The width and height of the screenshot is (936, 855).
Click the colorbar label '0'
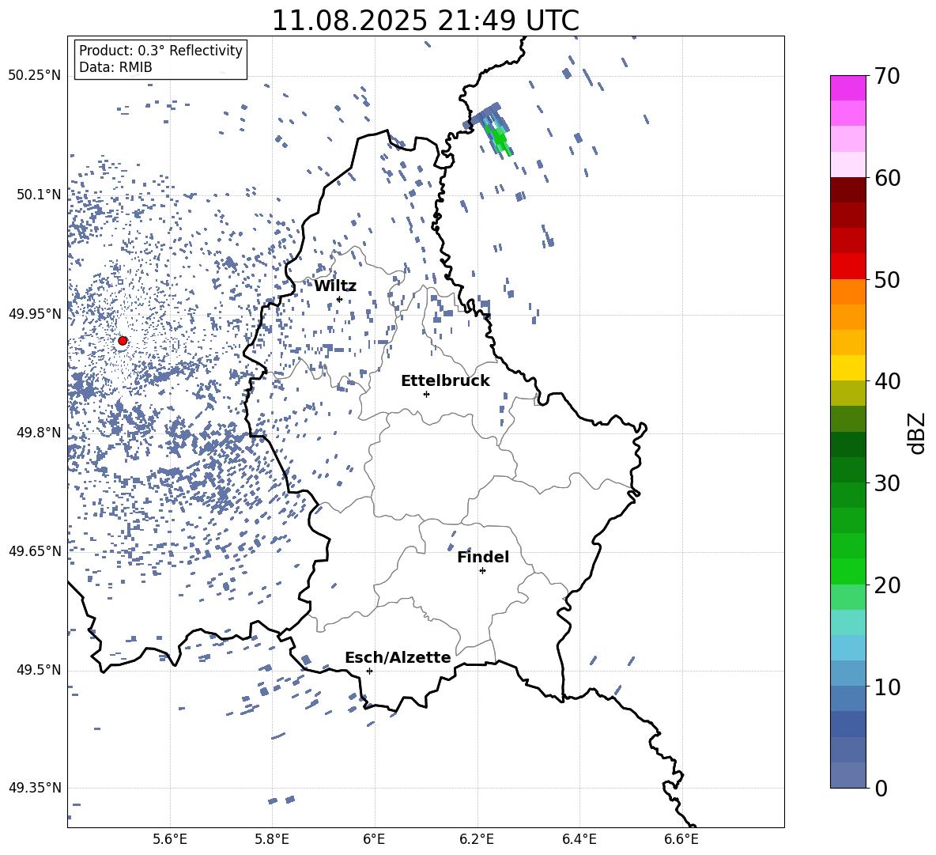(881, 788)
